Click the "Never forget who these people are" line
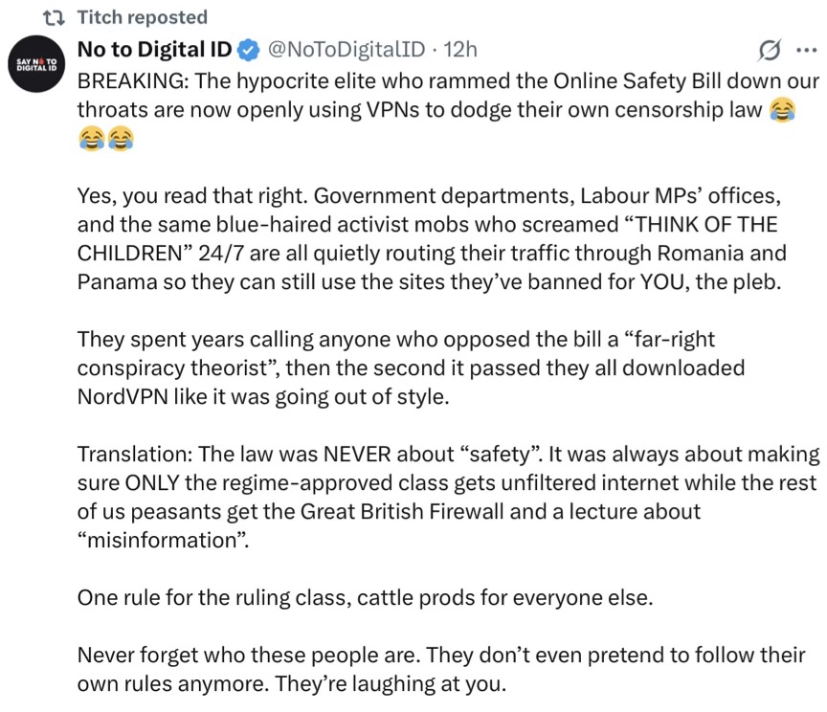 (x=440, y=656)
